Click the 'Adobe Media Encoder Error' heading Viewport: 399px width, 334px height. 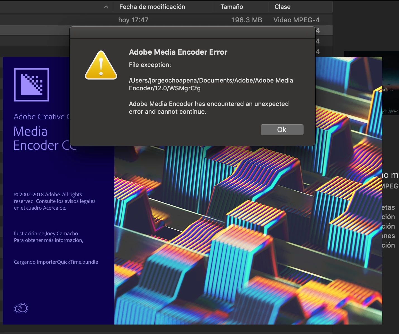[x=178, y=52]
